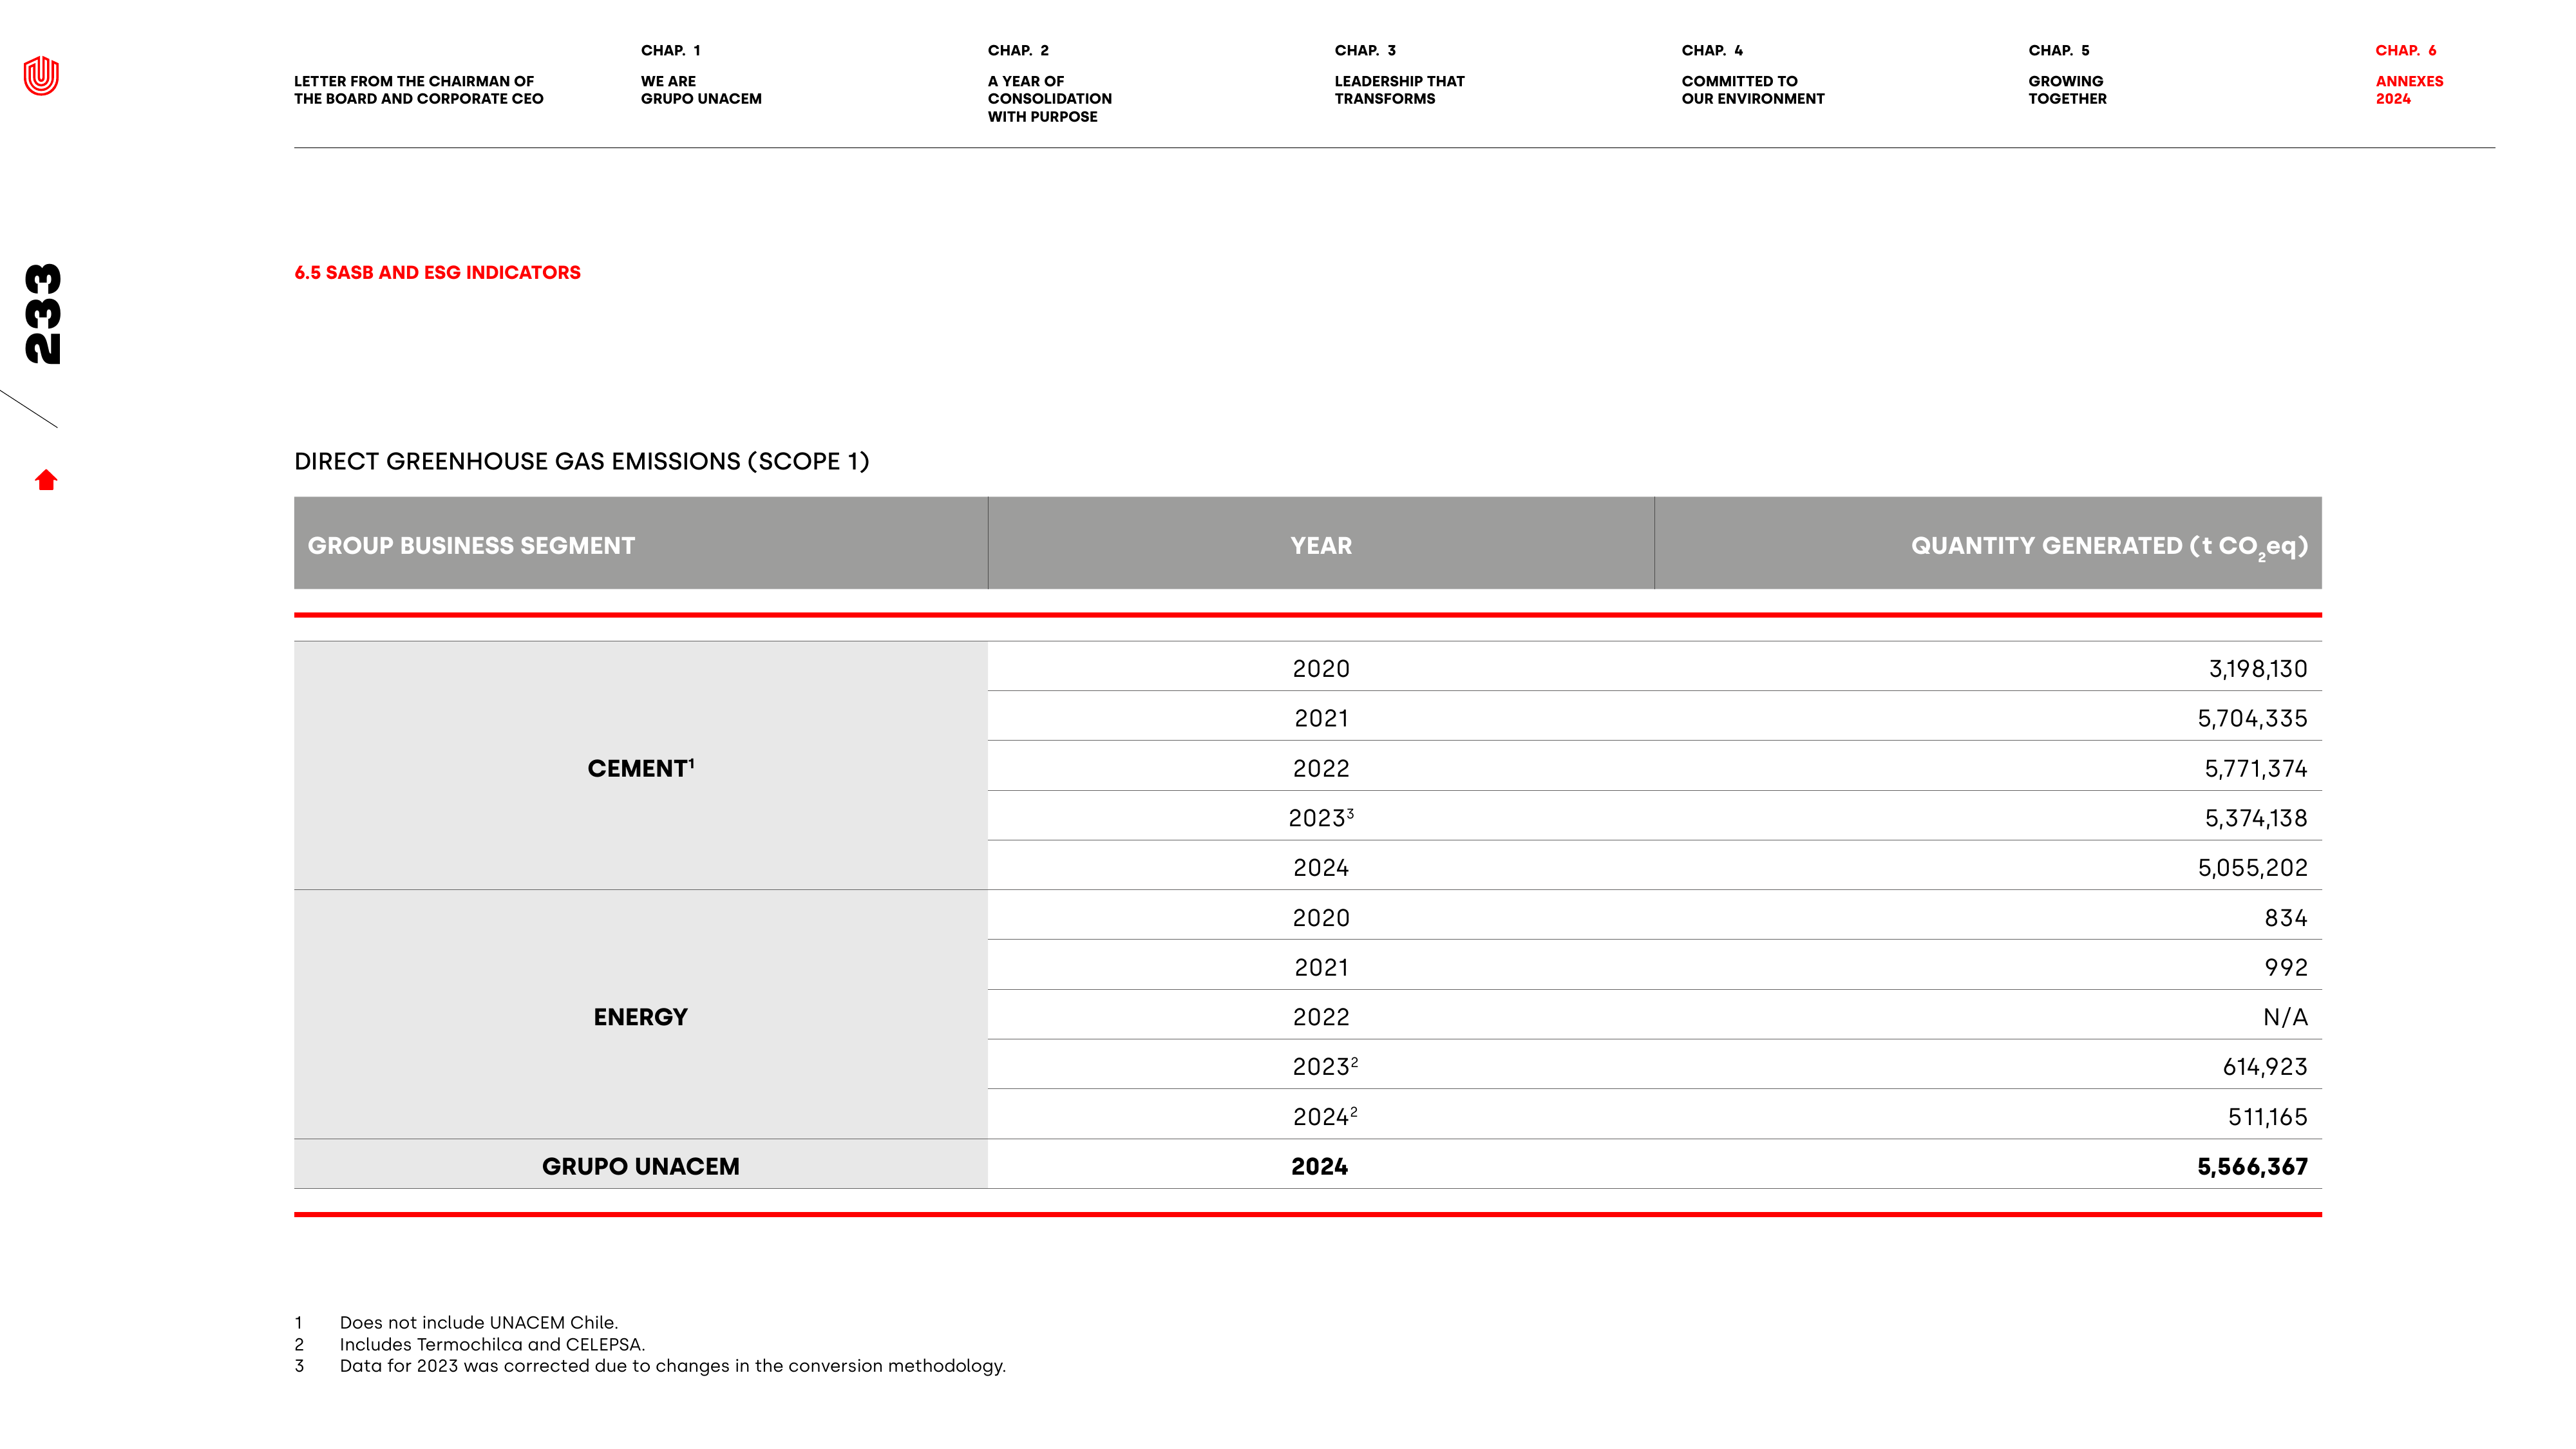Click footnote 'Does not include UNACEM Chile.'
The height and width of the screenshot is (1449, 2576).
point(478,1322)
